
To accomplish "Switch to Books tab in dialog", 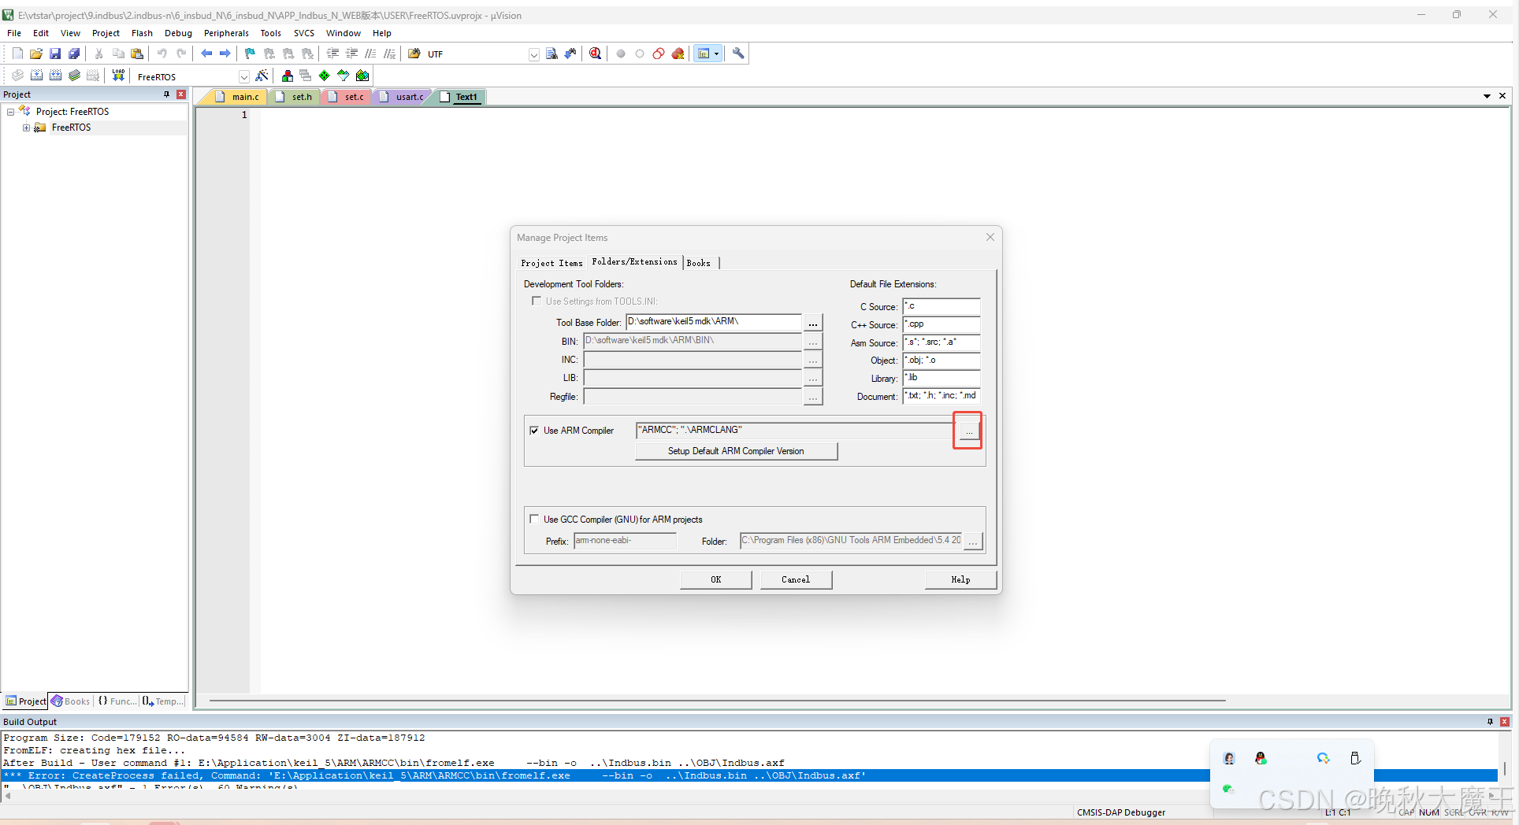I will tap(699, 263).
